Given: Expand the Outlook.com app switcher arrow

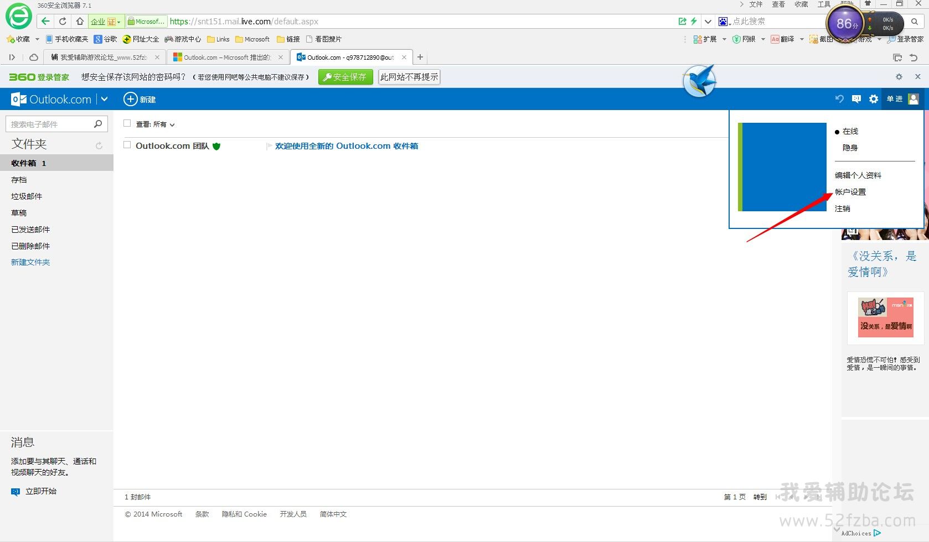Looking at the screenshot, I should tap(104, 99).
